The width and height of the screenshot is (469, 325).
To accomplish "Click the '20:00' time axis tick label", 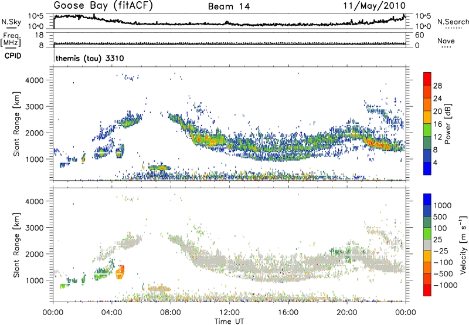I will click(346, 313).
